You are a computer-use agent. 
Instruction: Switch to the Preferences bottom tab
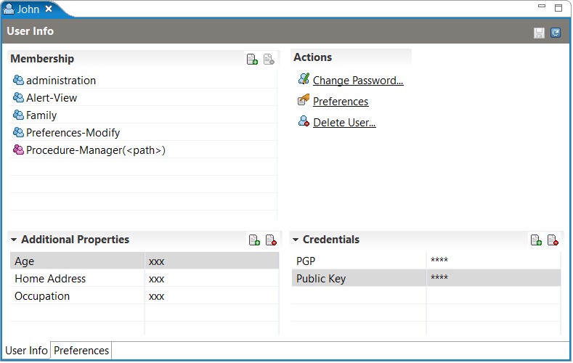[x=81, y=351]
